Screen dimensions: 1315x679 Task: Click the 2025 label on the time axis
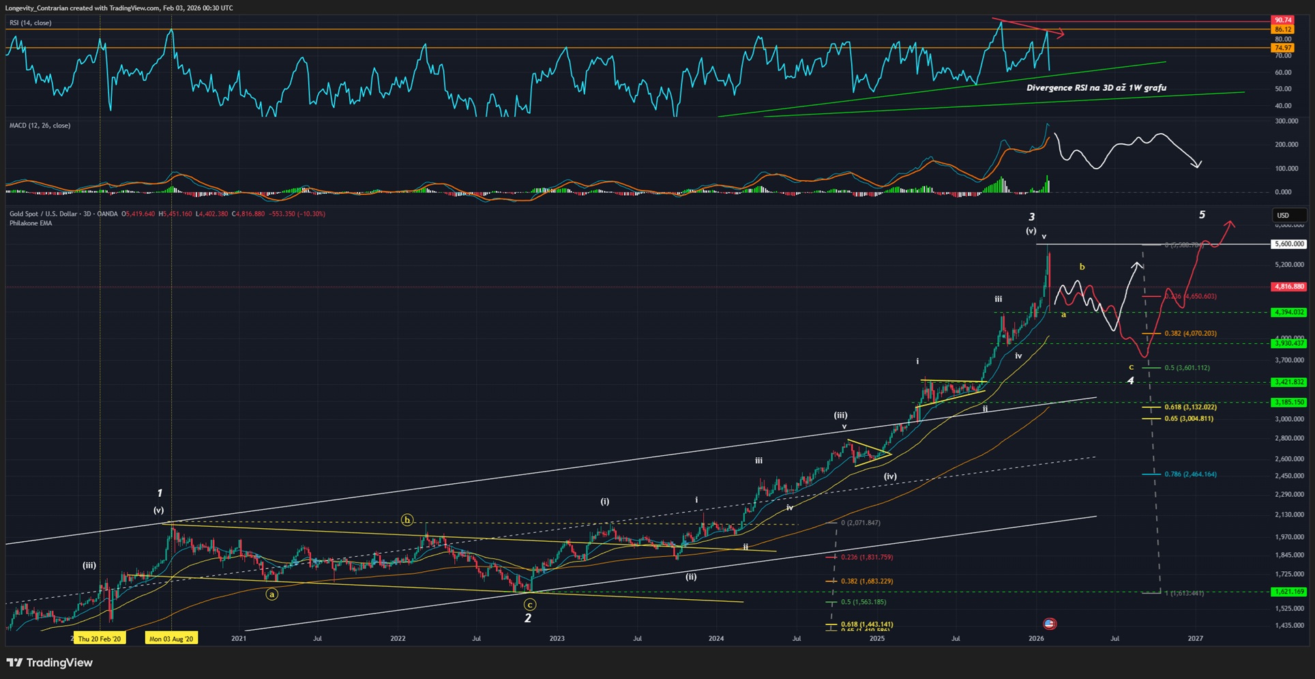pos(877,639)
